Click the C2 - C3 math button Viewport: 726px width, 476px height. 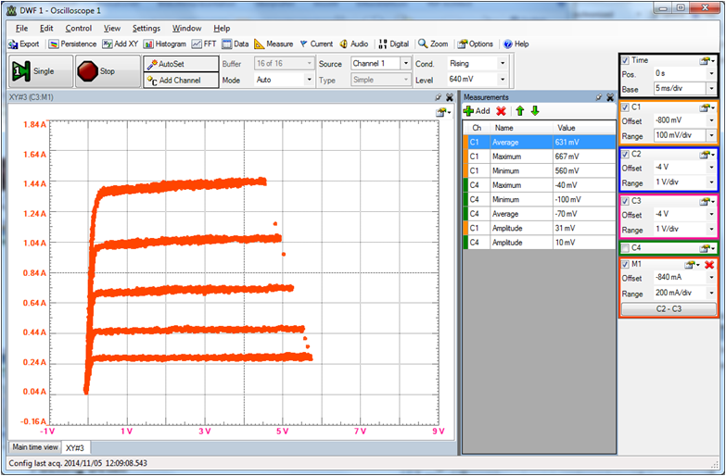tap(668, 308)
